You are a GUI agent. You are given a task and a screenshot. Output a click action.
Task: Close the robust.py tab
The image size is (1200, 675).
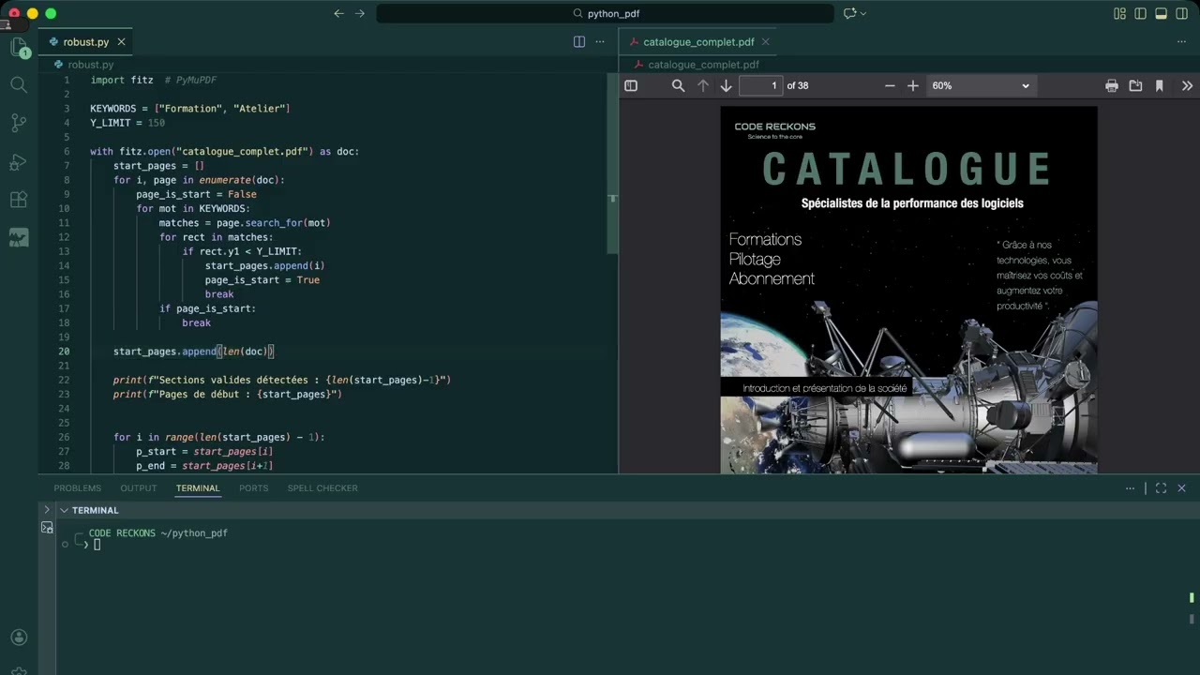[121, 41]
